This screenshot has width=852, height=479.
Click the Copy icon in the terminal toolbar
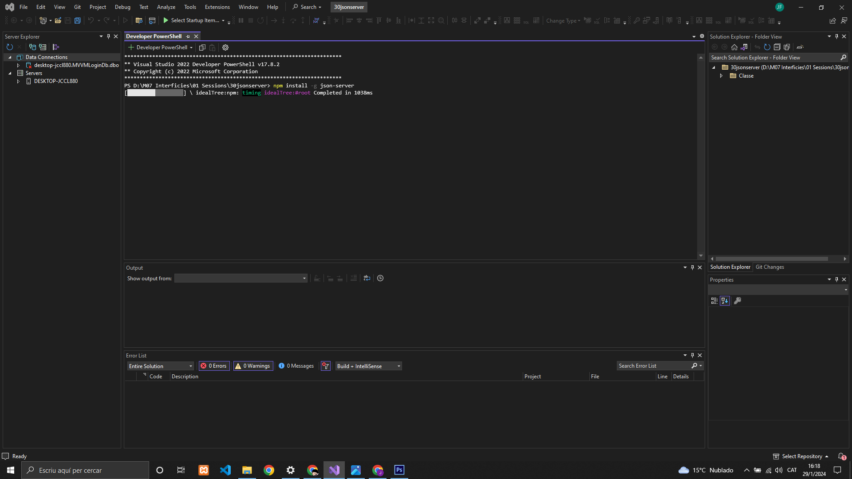(x=202, y=47)
